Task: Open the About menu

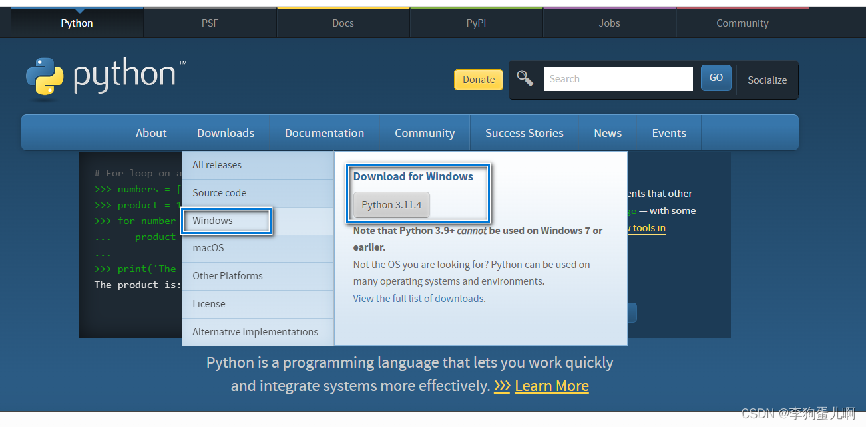Action: tap(151, 133)
